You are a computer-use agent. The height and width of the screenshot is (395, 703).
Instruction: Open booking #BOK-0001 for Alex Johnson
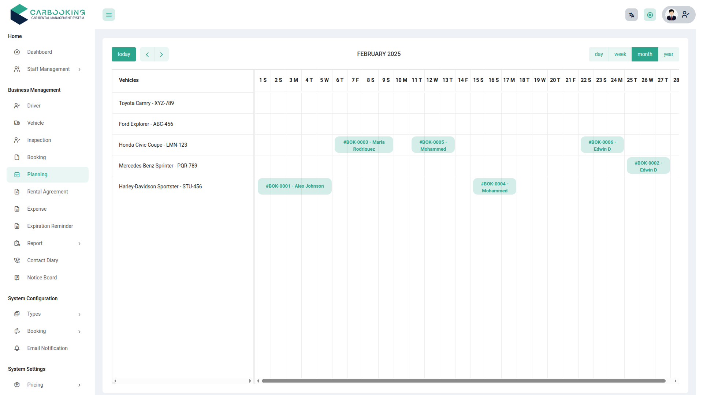click(x=294, y=186)
